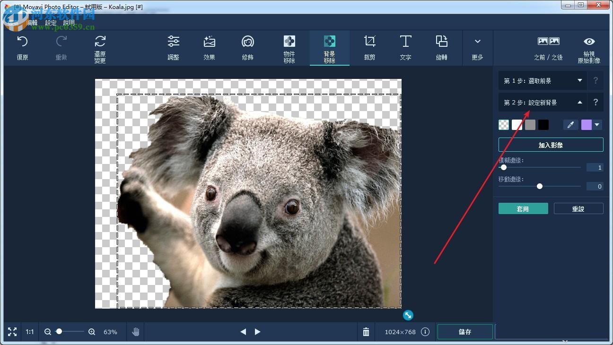Open the 調整 (Adjust) tool
Viewport: 613px width, 345px height.
(174, 47)
